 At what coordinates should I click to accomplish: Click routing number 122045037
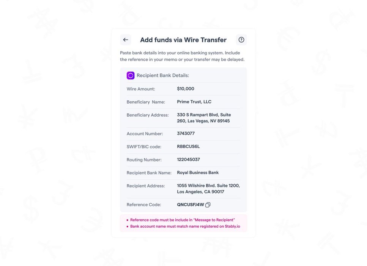click(x=188, y=160)
